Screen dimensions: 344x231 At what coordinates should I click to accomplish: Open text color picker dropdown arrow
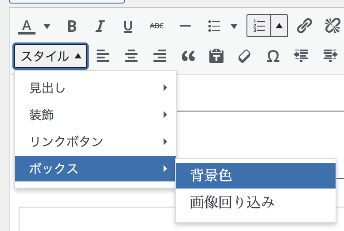point(47,26)
